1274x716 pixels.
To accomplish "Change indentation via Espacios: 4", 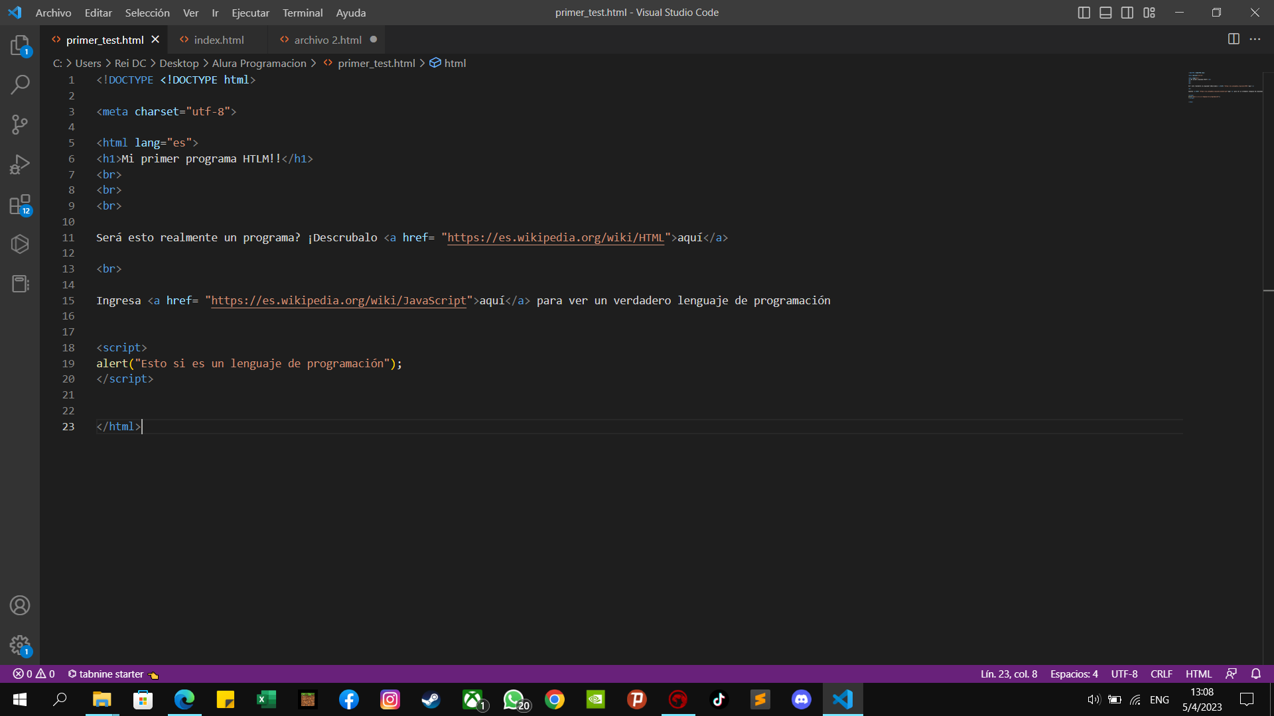I will pos(1074,674).
